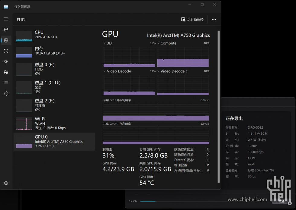This screenshot has width=296, height=210.
Task: Click 1080P resolution value in export dialog
Action: click(252, 146)
